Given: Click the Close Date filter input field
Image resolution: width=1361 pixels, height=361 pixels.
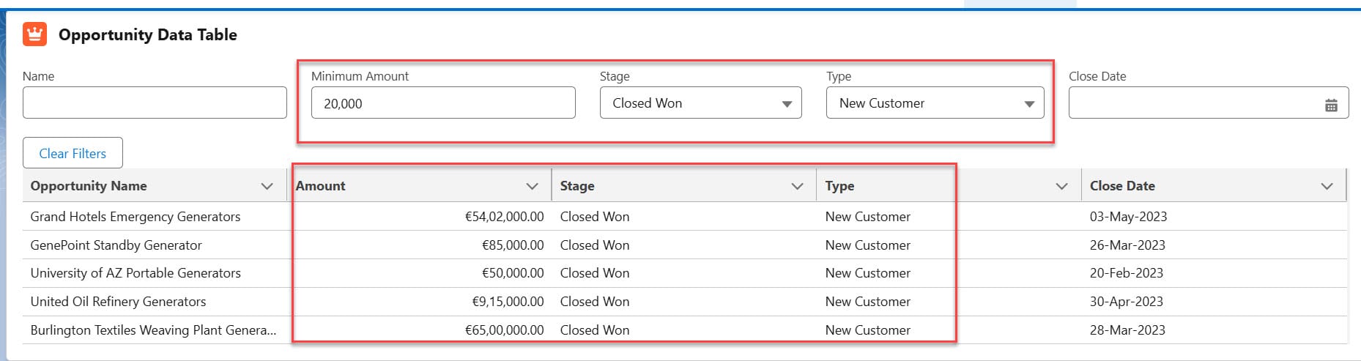Looking at the screenshot, I should click(x=1209, y=103).
